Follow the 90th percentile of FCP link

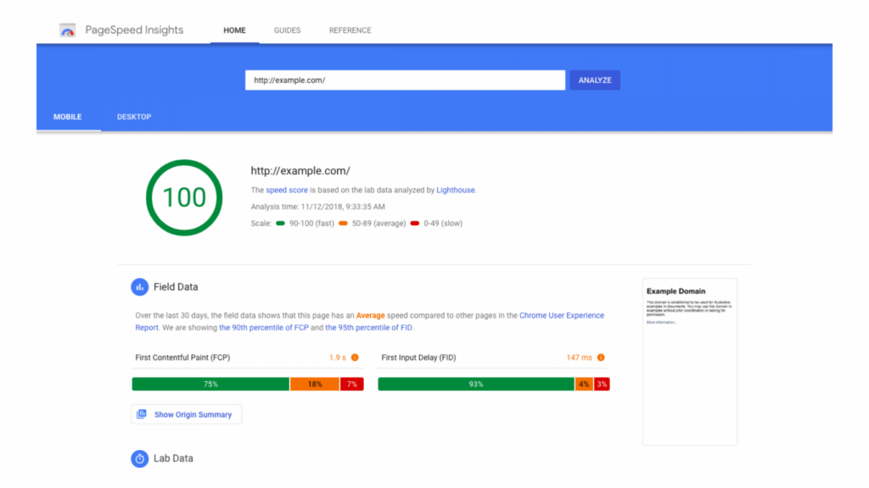tap(264, 328)
